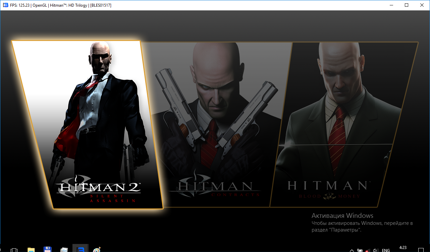Open the floppy disk app in the taskbar
Screen dimensions: 430x252
click(x=48, y=249)
